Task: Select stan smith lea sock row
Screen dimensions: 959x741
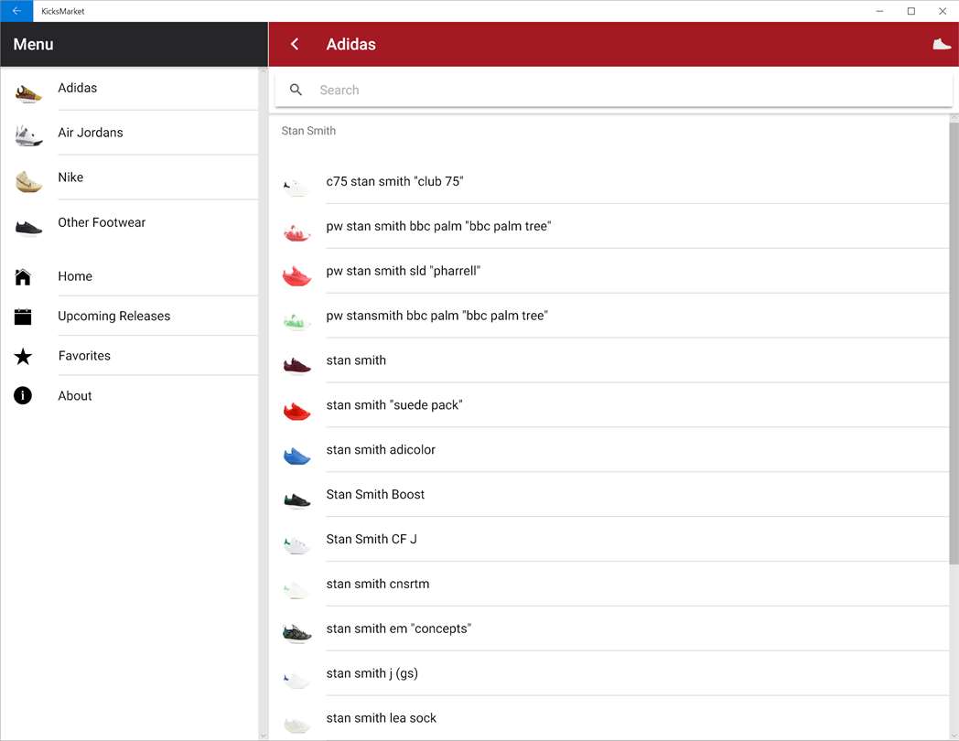Action: coord(609,718)
